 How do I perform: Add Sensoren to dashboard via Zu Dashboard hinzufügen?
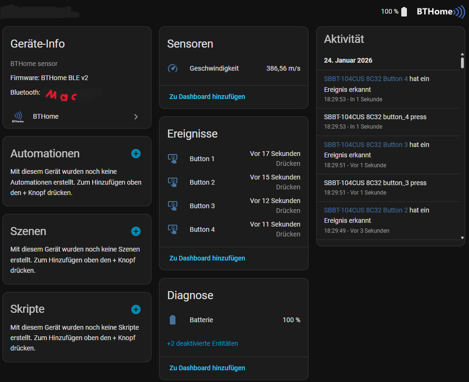[207, 97]
